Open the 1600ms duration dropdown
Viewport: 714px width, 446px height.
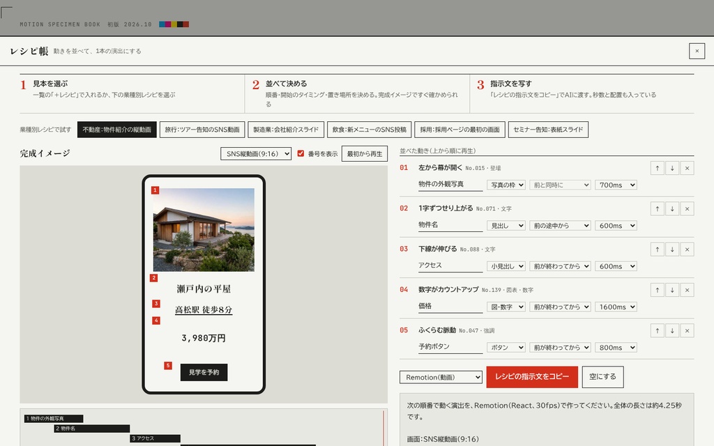pos(616,307)
